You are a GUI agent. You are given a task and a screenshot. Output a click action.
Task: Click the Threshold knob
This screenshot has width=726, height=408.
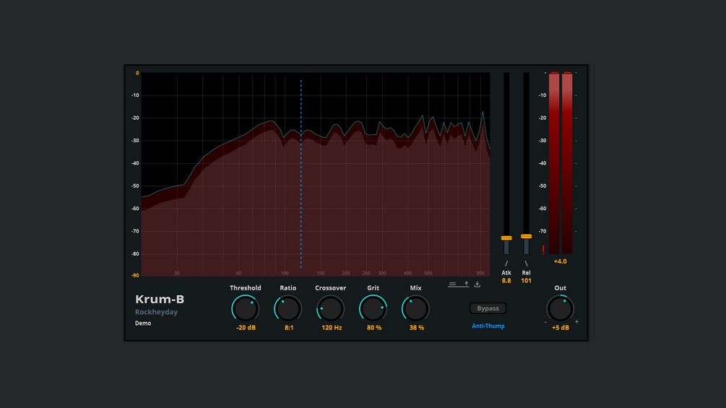[246, 308]
